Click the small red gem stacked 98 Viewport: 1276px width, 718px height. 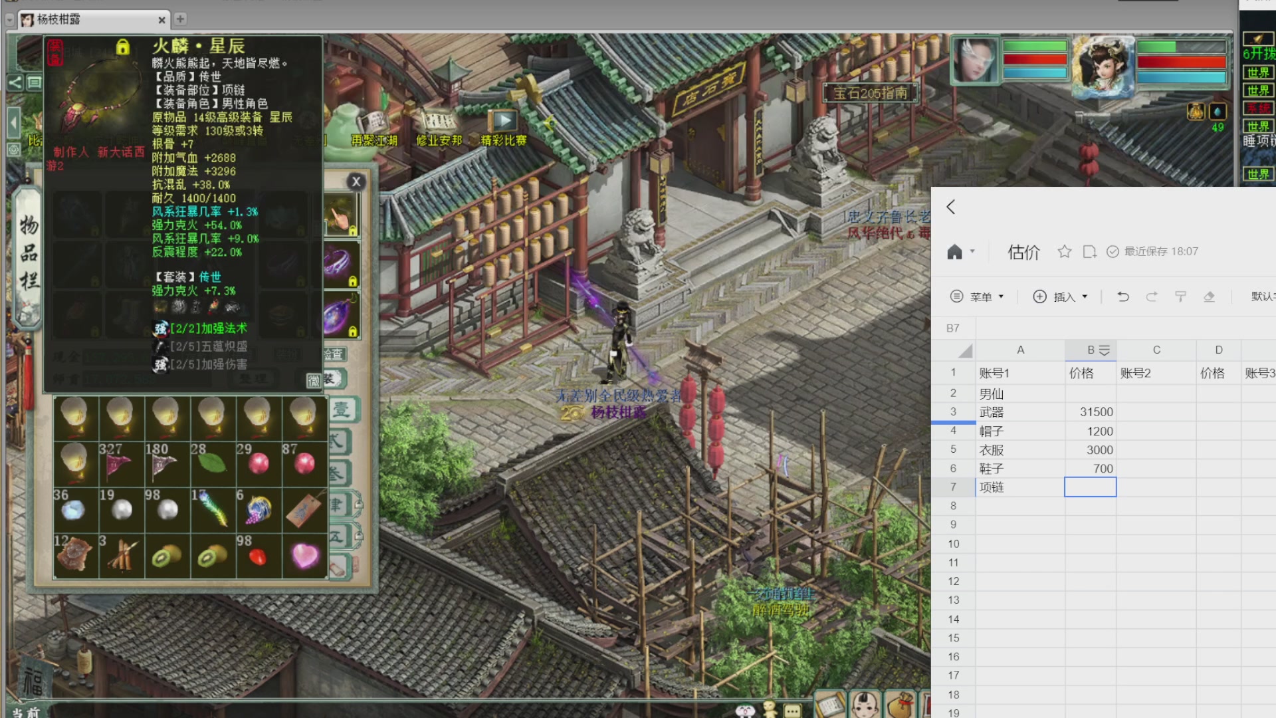point(258,556)
